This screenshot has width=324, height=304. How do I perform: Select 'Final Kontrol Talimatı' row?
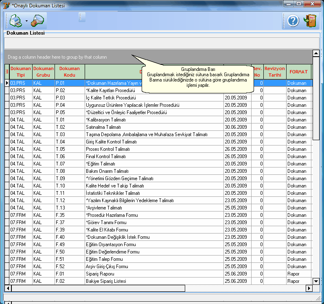158,156
